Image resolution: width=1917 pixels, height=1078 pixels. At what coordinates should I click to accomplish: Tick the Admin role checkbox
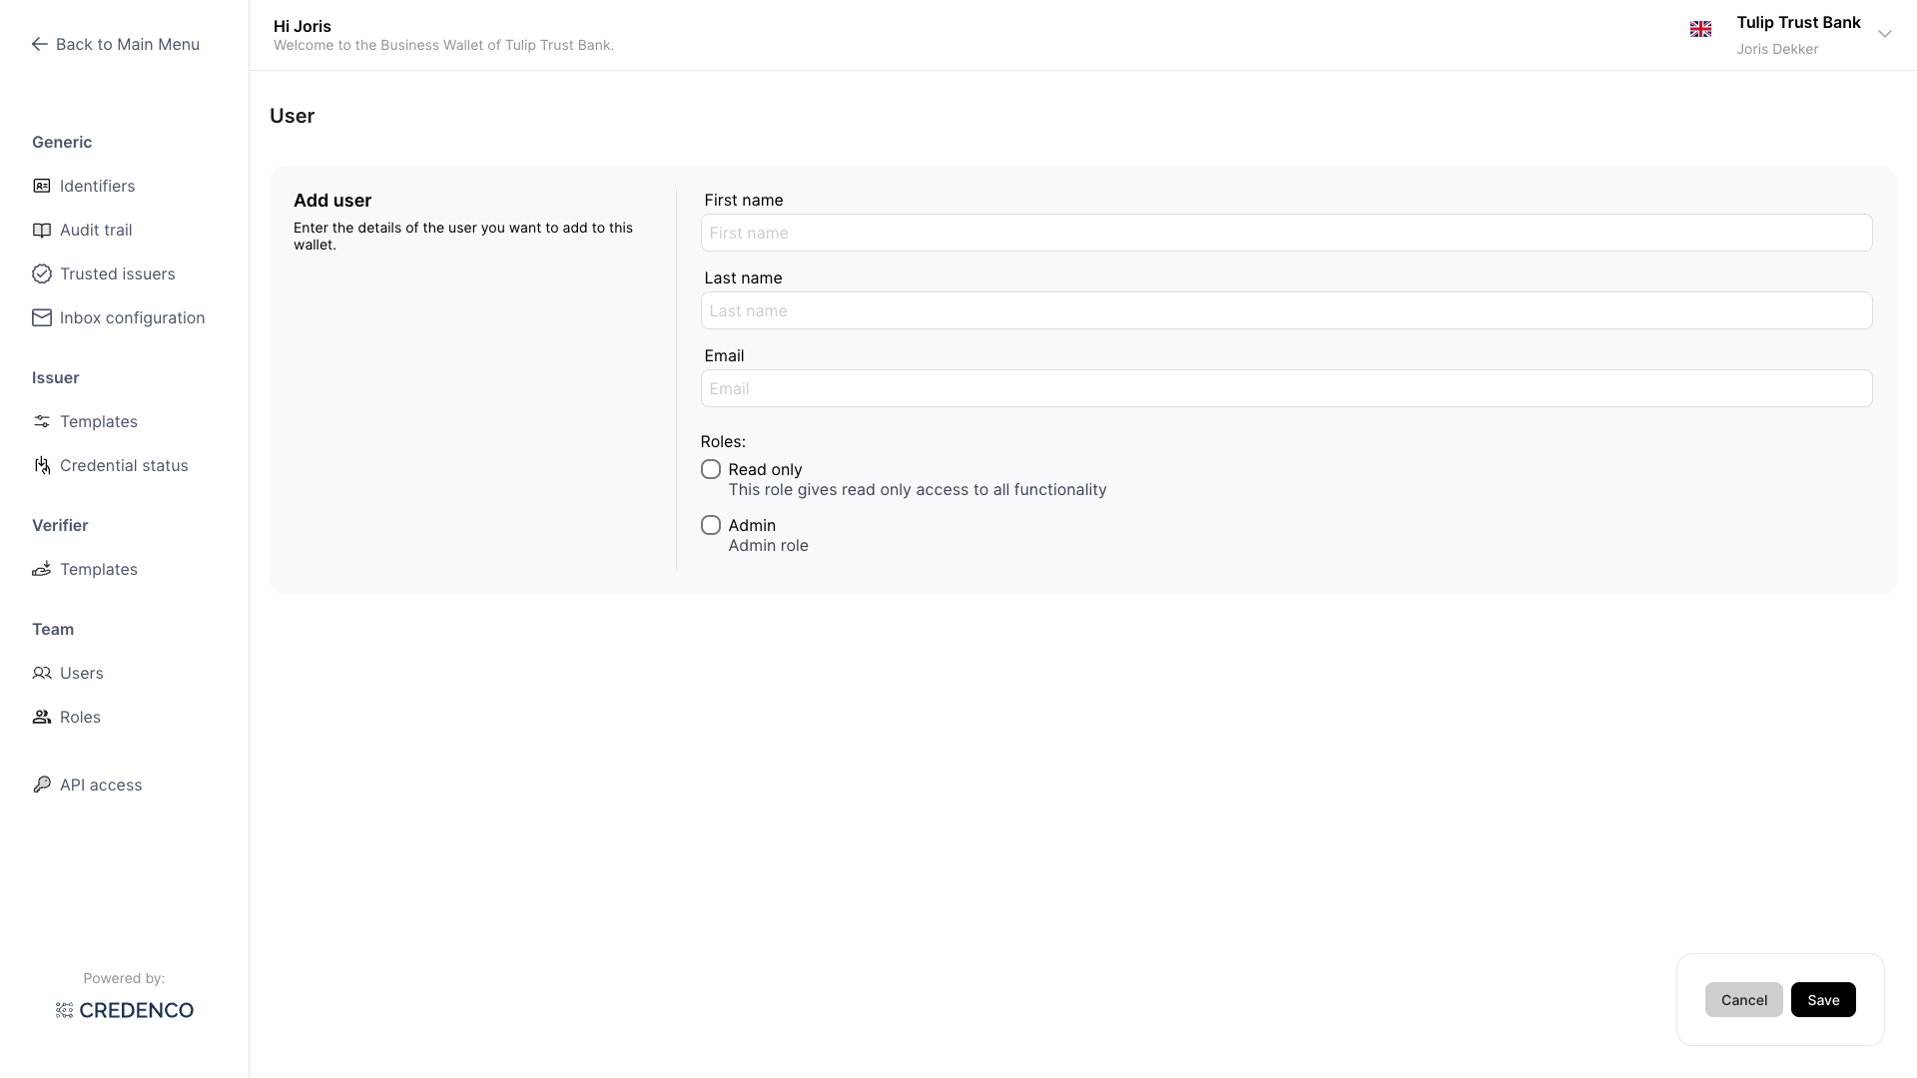[711, 525]
